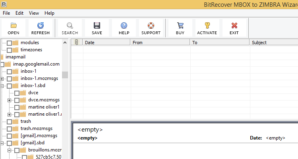Select the martine oliver1 checkbox

coord(17,107)
